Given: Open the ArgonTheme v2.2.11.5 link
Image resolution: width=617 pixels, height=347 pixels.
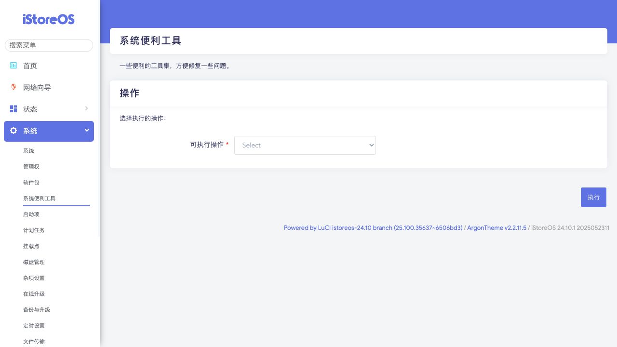Looking at the screenshot, I should click(x=496, y=228).
